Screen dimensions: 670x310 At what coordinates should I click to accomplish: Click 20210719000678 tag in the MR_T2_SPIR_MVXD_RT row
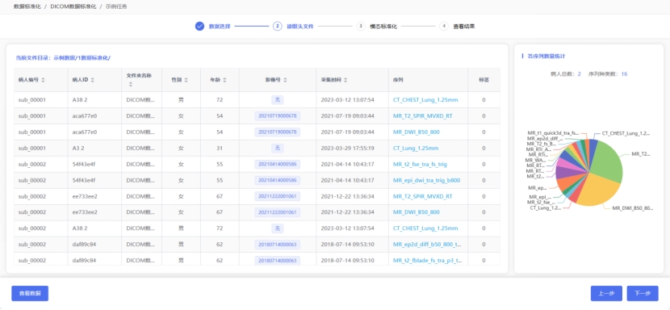(278, 116)
